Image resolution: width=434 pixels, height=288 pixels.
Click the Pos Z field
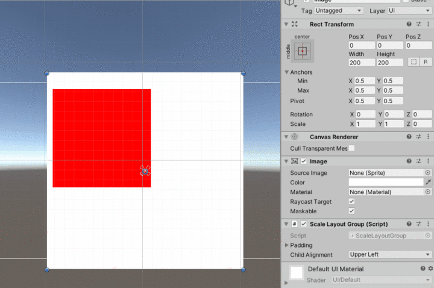point(418,45)
